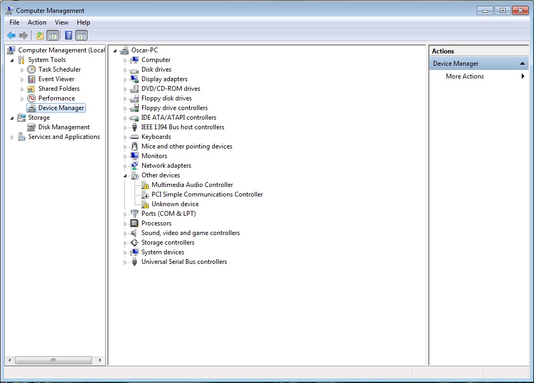Click the Back arrow toolbar icon
534x383 pixels.
coord(11,35)
